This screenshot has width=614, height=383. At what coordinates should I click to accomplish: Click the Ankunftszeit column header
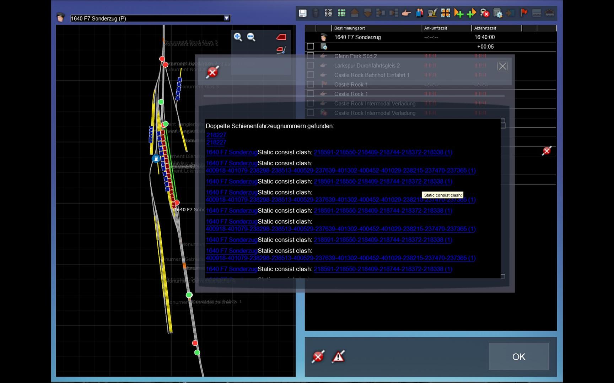(446, 28)
